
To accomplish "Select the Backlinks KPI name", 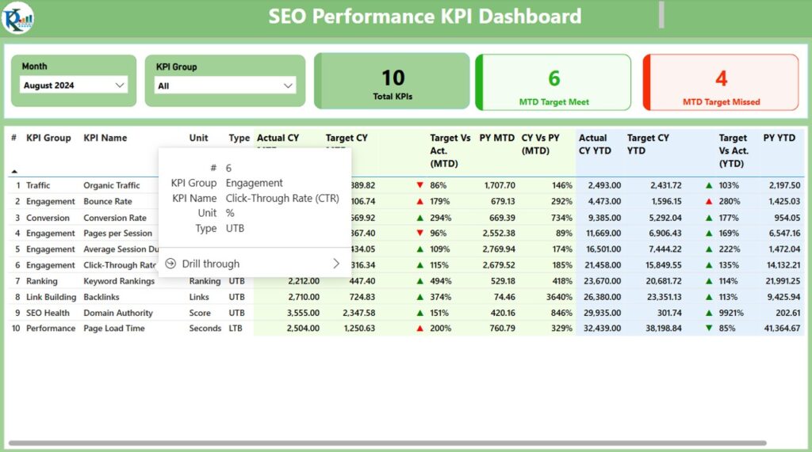I will [x=101, y=297].
